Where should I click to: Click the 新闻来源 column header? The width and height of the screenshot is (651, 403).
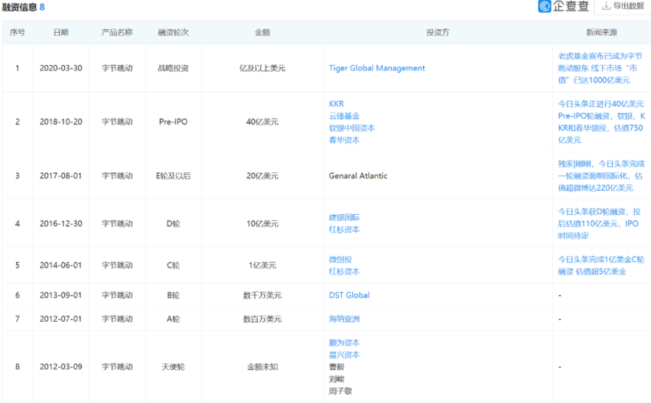coord(602,33)
